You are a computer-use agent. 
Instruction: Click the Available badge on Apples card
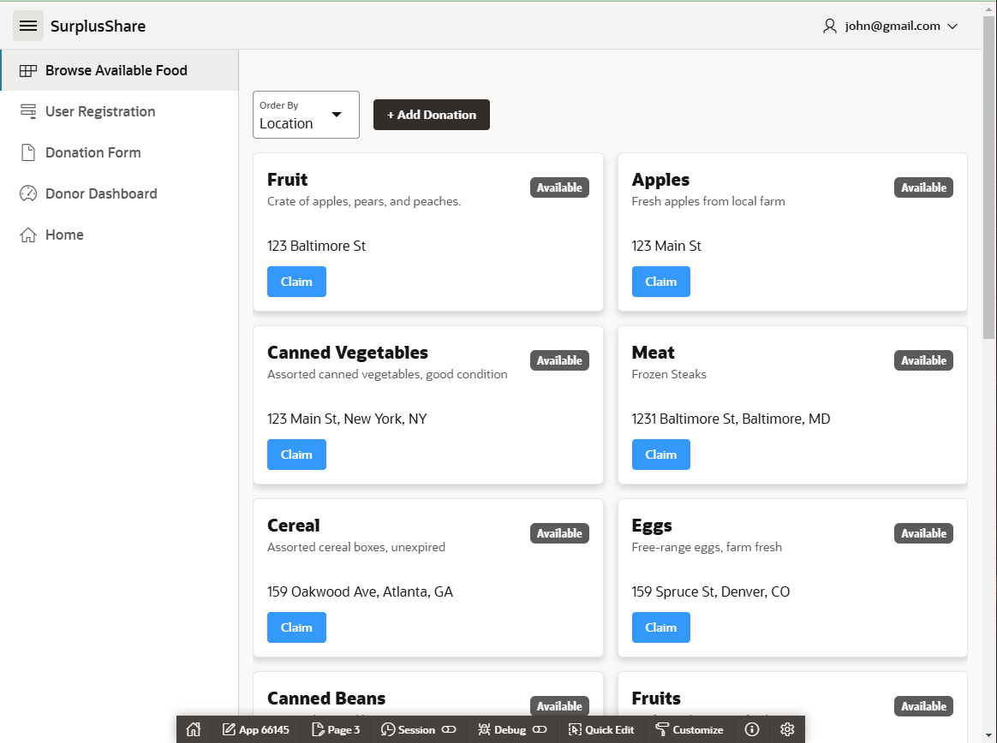[x=923, y=187]
